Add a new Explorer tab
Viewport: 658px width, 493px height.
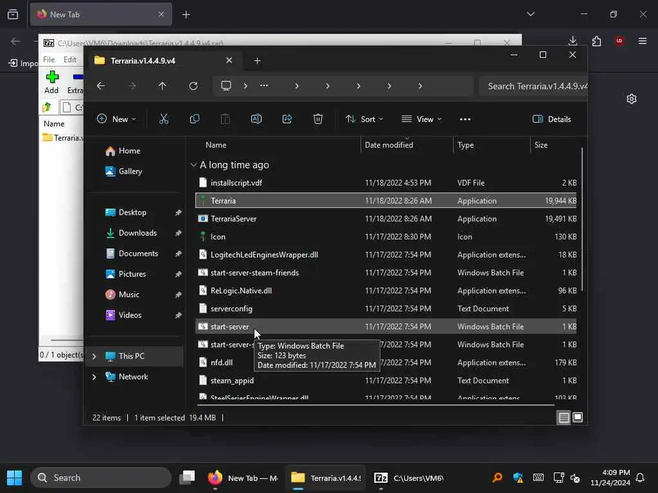257,61
